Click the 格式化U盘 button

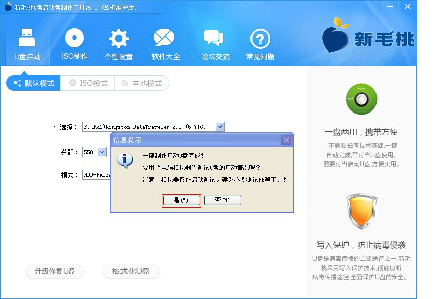131,271
